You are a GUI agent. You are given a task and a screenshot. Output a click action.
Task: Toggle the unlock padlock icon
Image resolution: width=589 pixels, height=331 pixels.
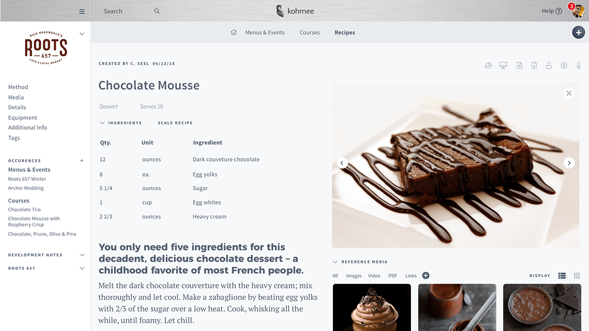coord(549,65)
